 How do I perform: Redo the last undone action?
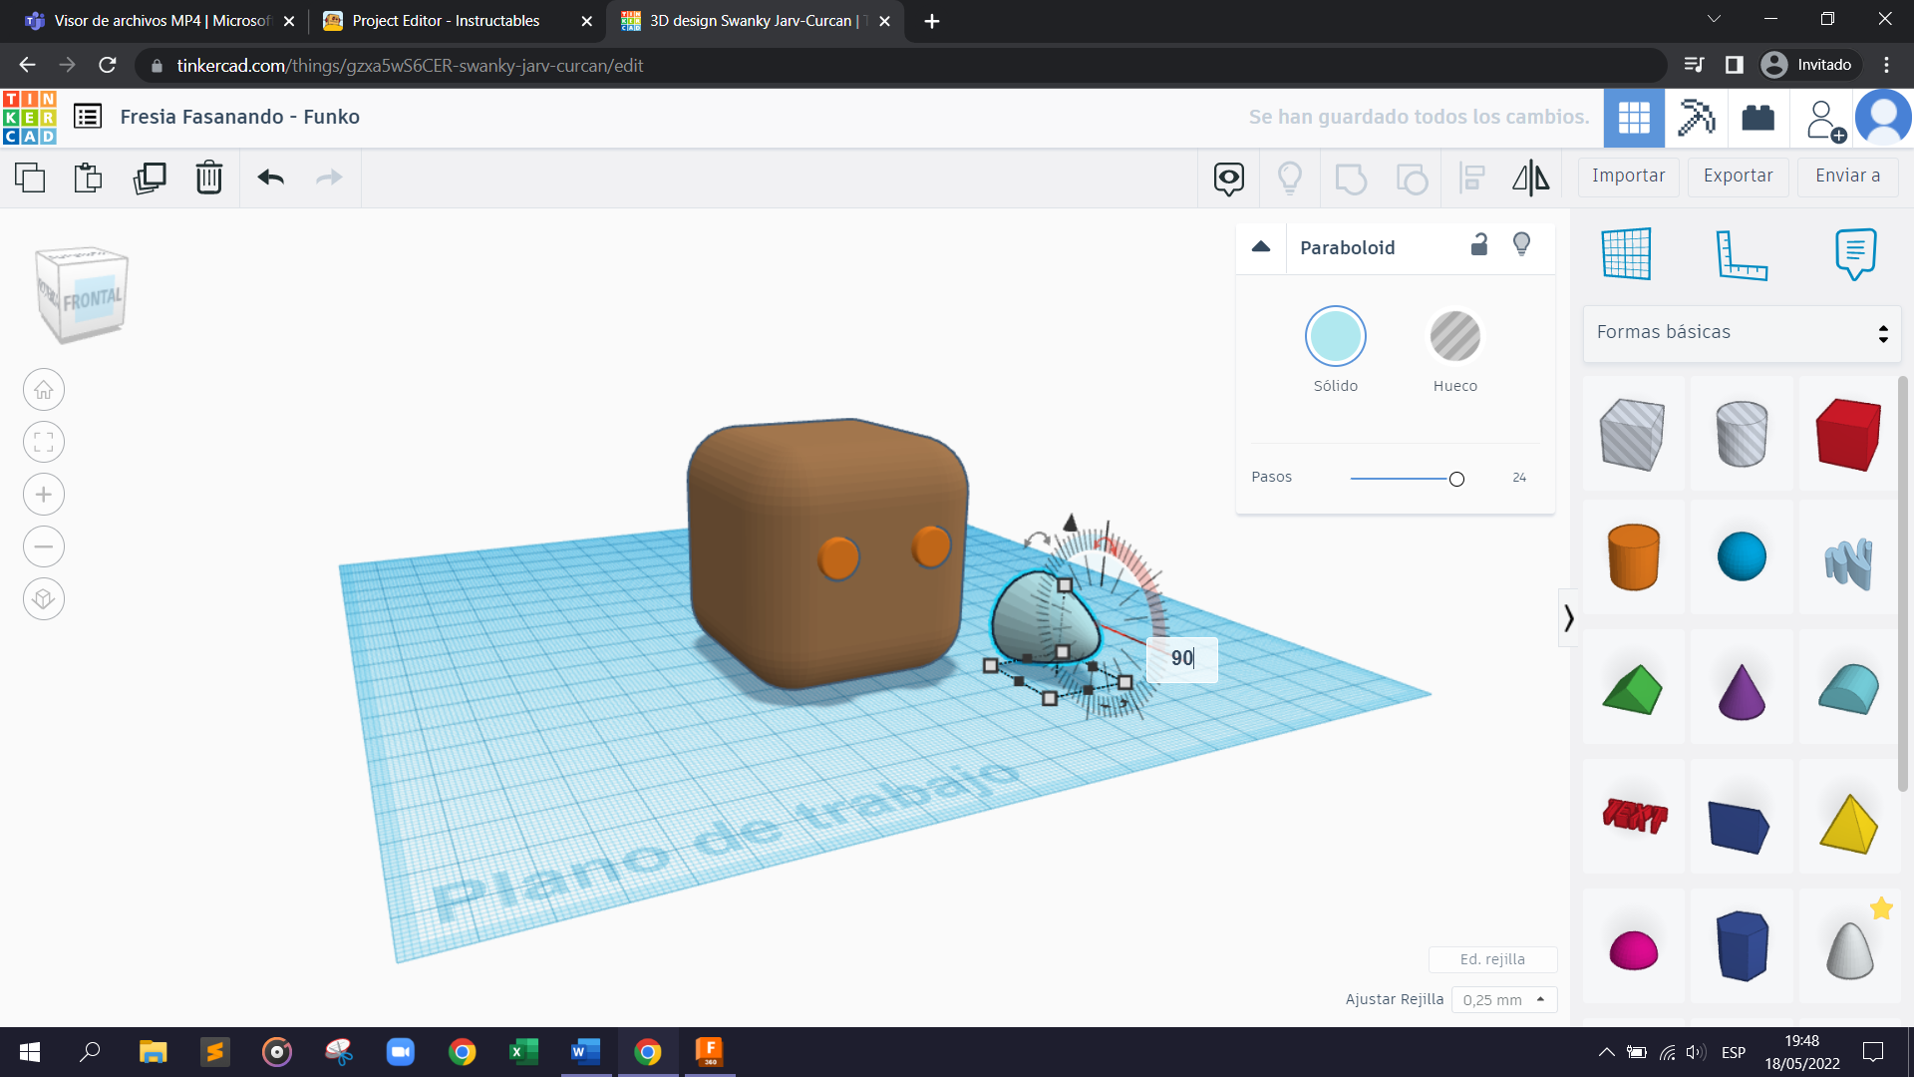329,178
